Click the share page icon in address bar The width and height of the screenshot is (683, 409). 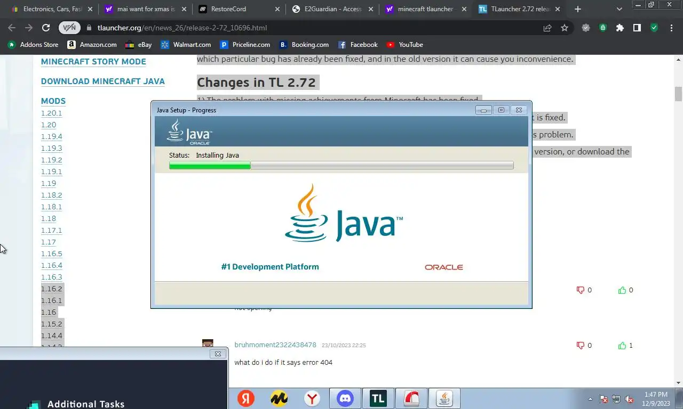pyautogui.click(x=547, y=28)
